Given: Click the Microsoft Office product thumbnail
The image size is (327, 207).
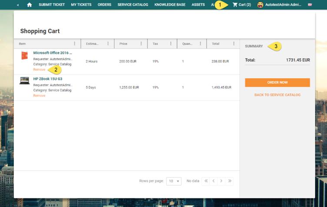Looking at the screenshot, I should pyautogui.click(x=24, y=56).
